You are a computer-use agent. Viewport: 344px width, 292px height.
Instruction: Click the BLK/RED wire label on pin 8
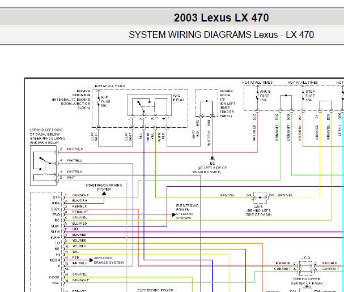point(79,235)
